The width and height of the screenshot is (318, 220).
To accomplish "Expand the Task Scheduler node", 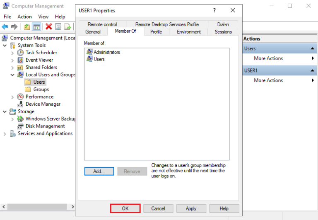I will 12,53.
